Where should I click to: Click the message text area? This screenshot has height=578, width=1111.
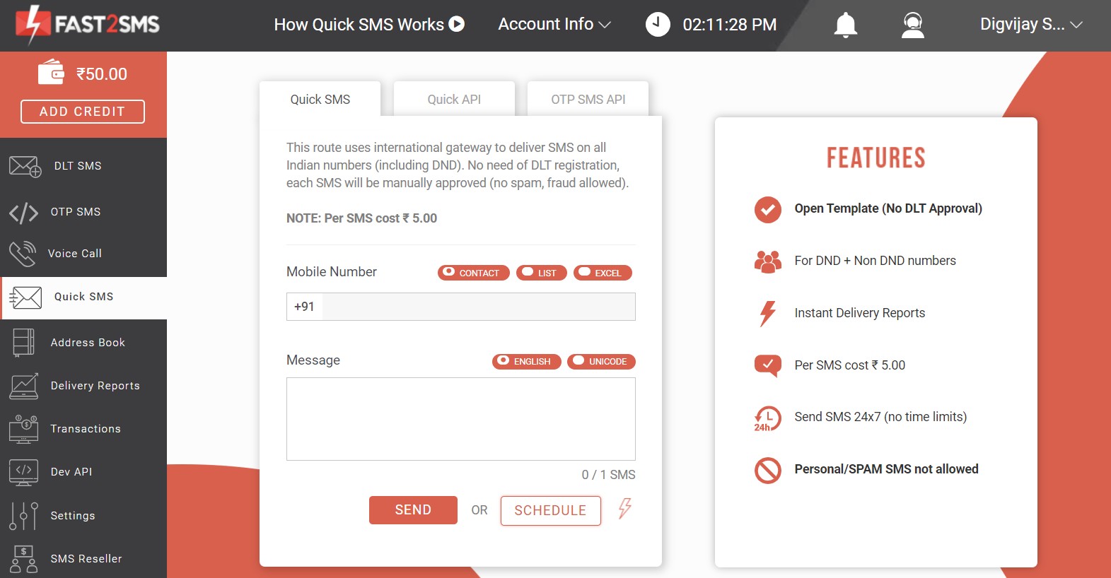(461, 419)
